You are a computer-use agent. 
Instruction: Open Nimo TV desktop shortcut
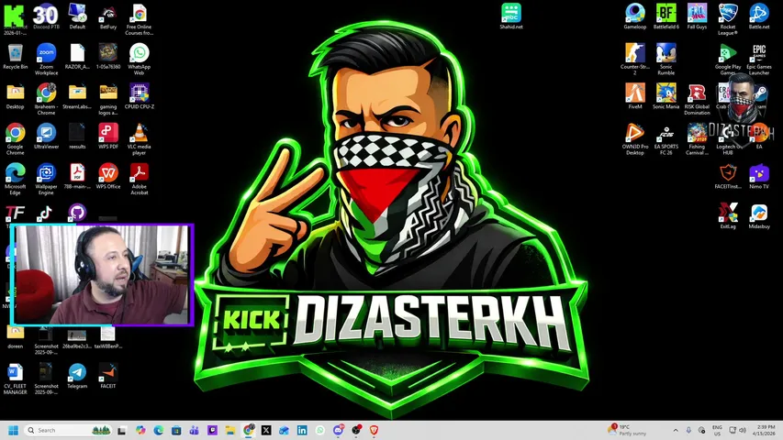pyautogui.click(x=758, y=176)
